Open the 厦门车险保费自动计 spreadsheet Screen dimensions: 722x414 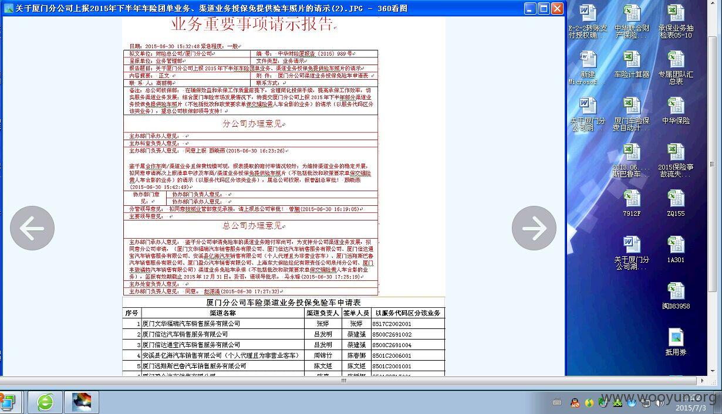tap(632, 114)
